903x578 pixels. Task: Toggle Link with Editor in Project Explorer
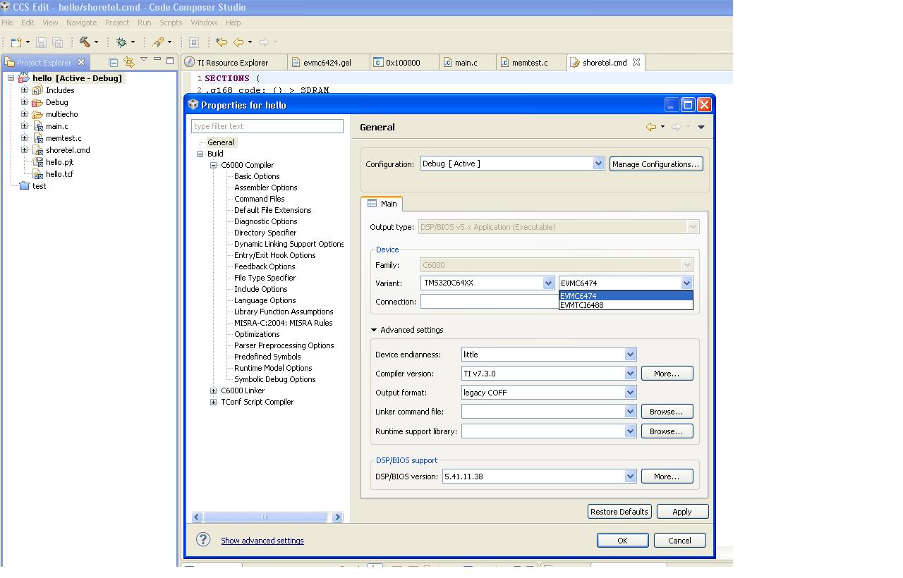(128, 62)
